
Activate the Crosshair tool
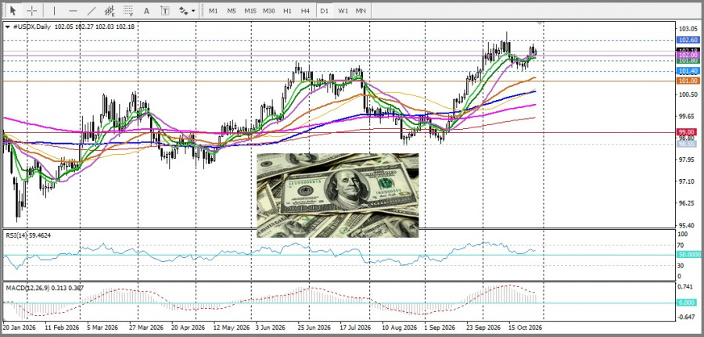pos(32,10)
